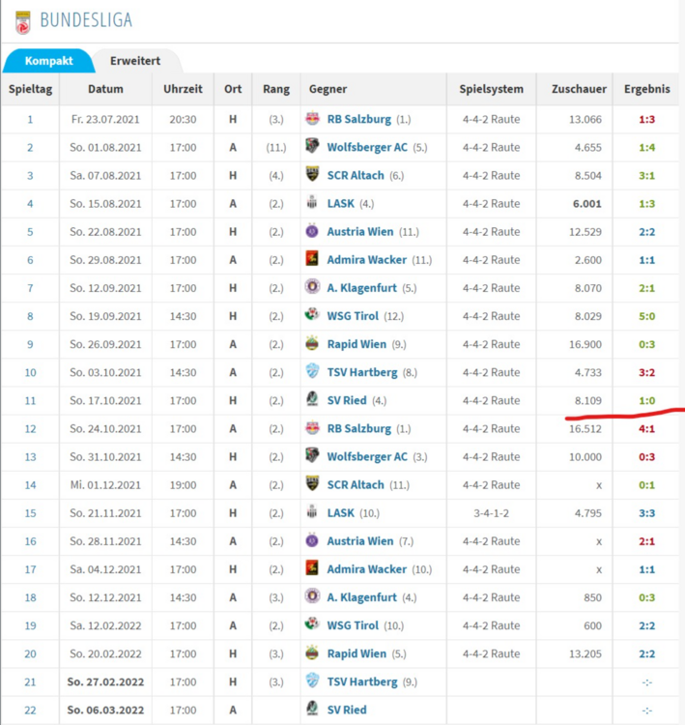
Task: Click RB Salzburg crest in matchday 12 row
Action: pyautogui.click(x=312, y=427)
